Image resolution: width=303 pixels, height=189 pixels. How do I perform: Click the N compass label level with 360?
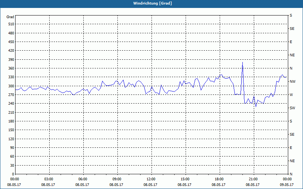tap(291, 68)
